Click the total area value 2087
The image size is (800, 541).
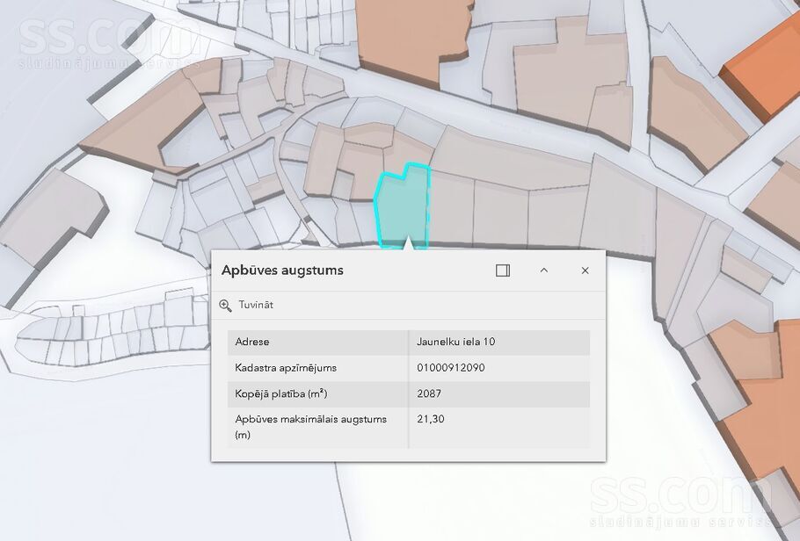click(x=430, y=393)
